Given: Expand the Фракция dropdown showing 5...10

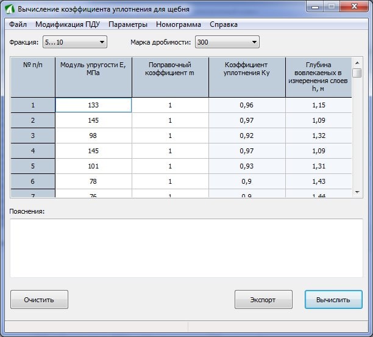Looking at the screenshot, I should (x=75, y=42).
